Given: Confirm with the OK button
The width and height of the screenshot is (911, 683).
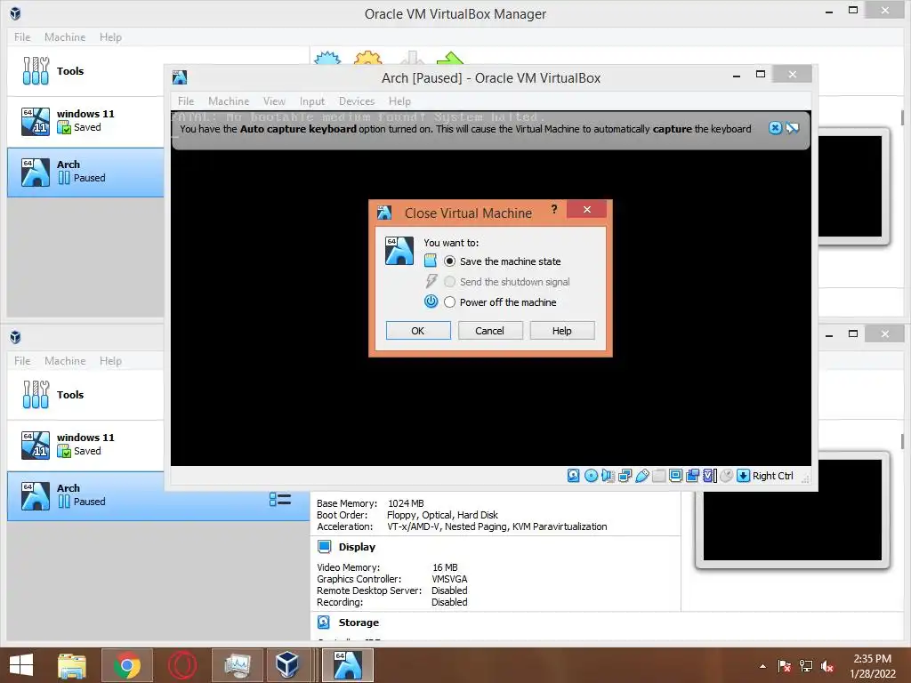Looking at the screenshot, I should 418,331.
